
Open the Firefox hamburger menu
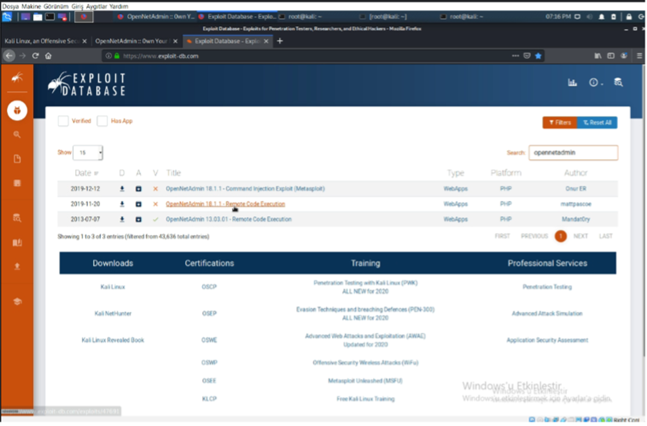(639, 56)
